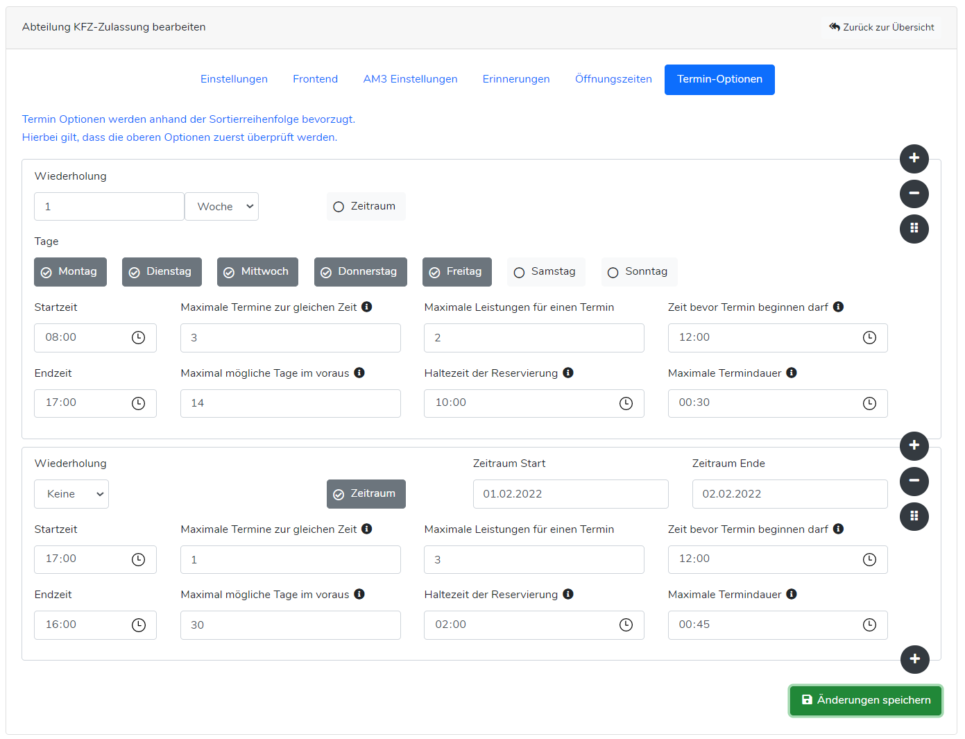This screenshot has width=965, height=739.
Task: Go to Erinnerungen tab
Action: 516,80
